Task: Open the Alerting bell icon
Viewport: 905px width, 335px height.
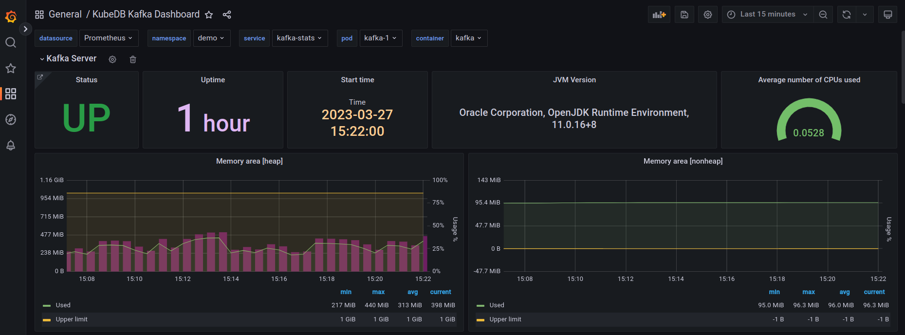Action: pos(11,145)
